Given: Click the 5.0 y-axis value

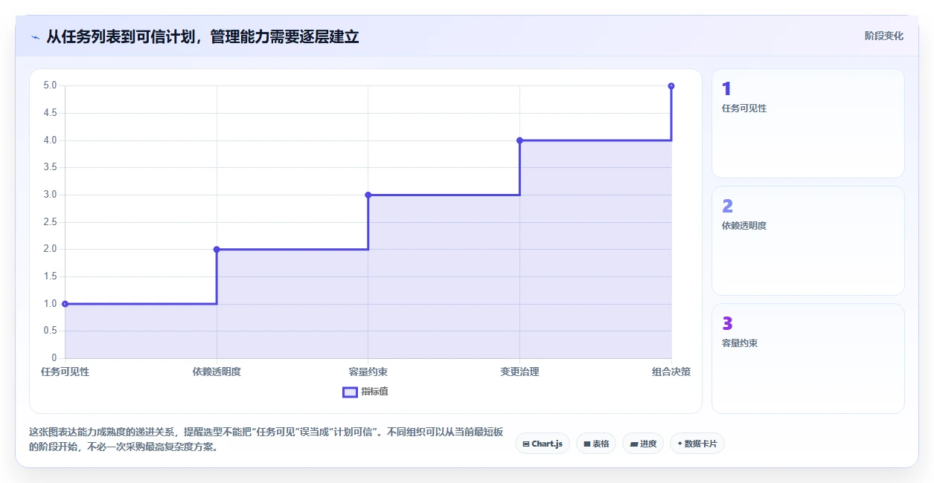Looking at the screenshot, I should (x=50, y=85).
